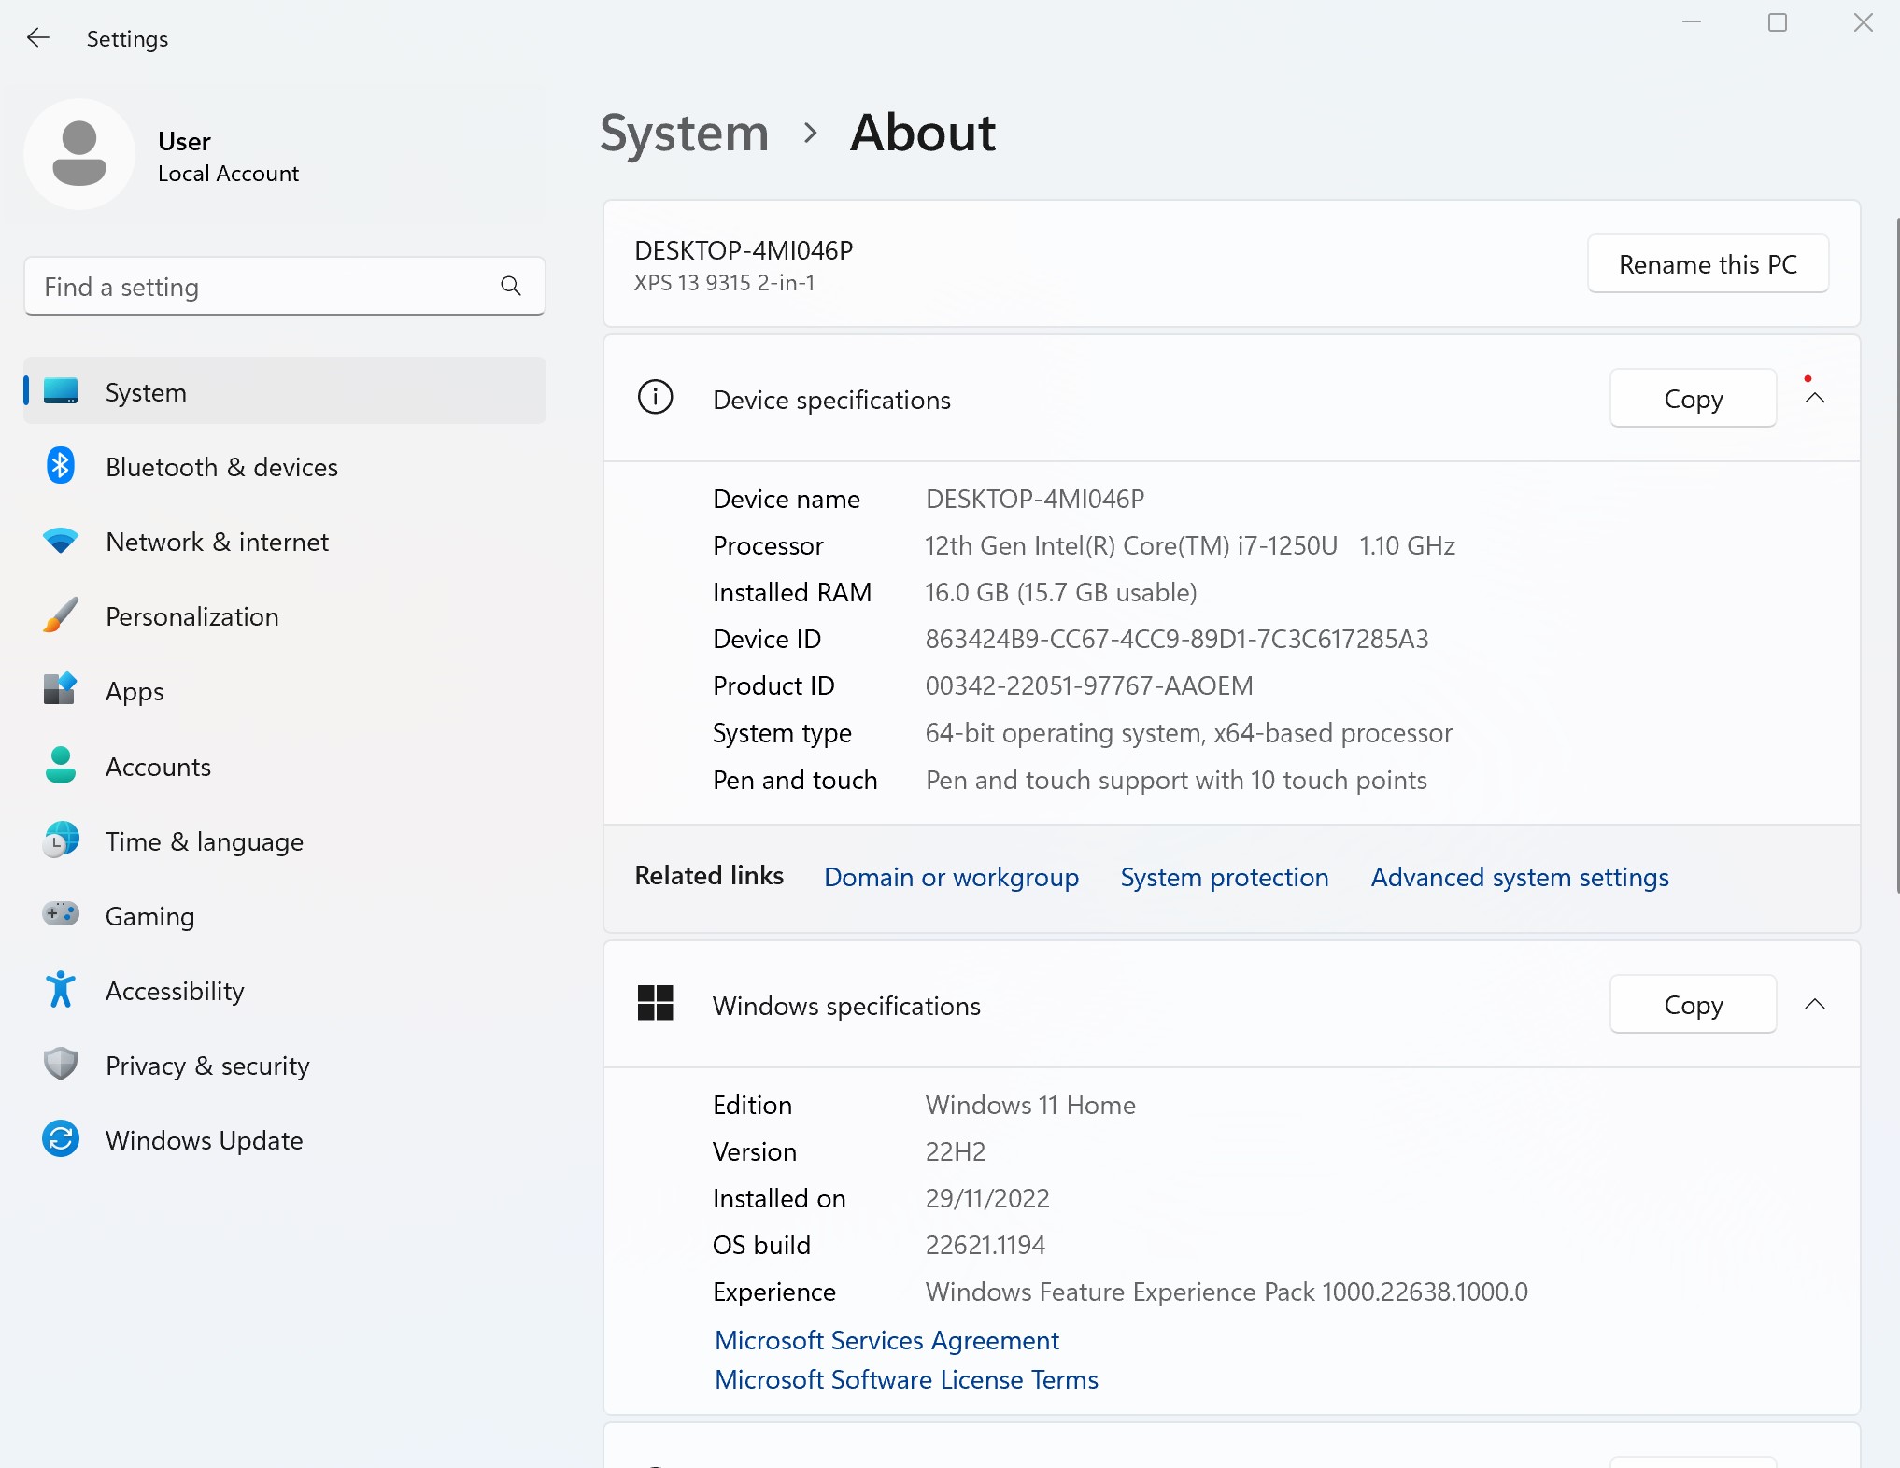The width and height of the screenshot is (1900, 1468).
Task: Copy the Windows specifications
Action: [1693, 1004]
